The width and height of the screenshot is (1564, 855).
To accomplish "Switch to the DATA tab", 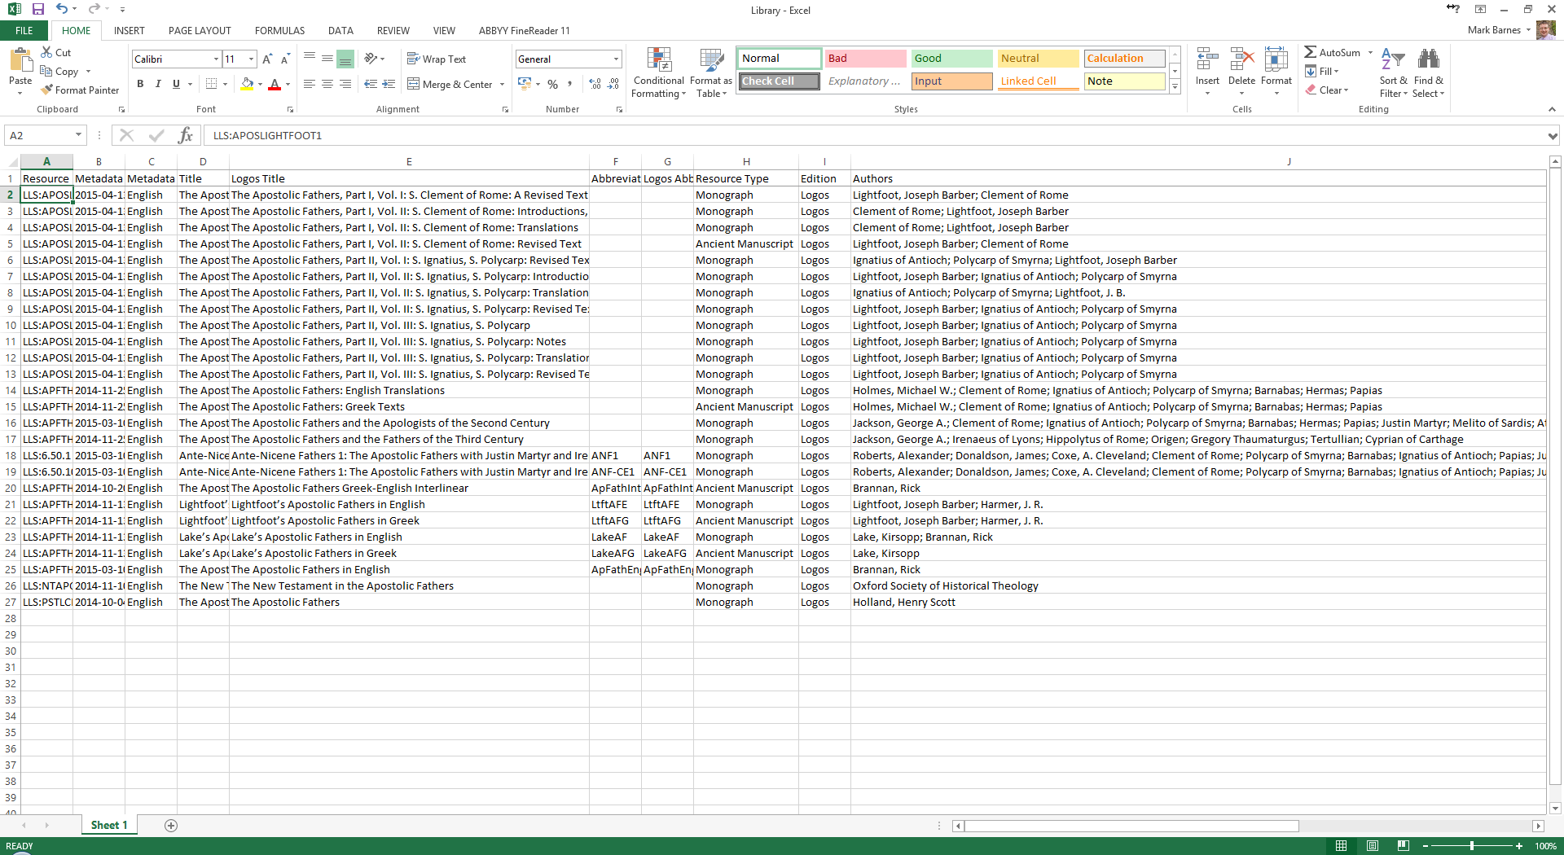I will click(x=340, y=31).
